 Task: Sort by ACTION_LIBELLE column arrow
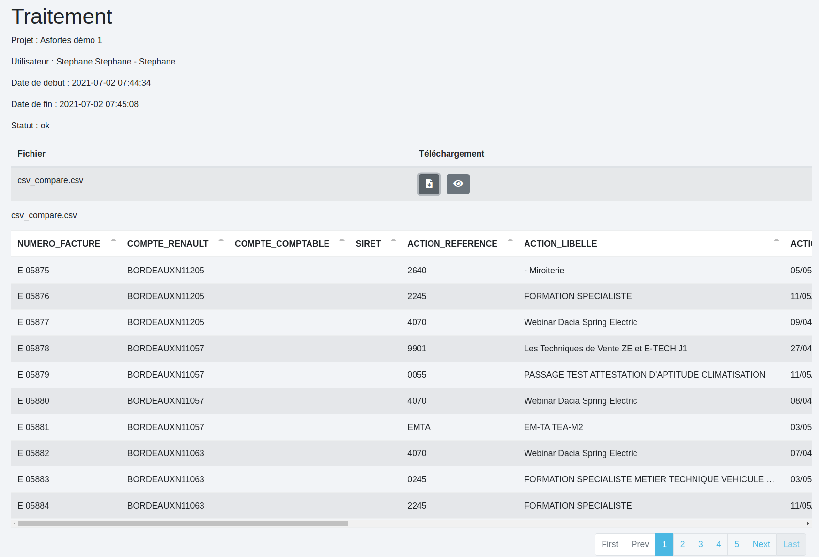point(776,241)
